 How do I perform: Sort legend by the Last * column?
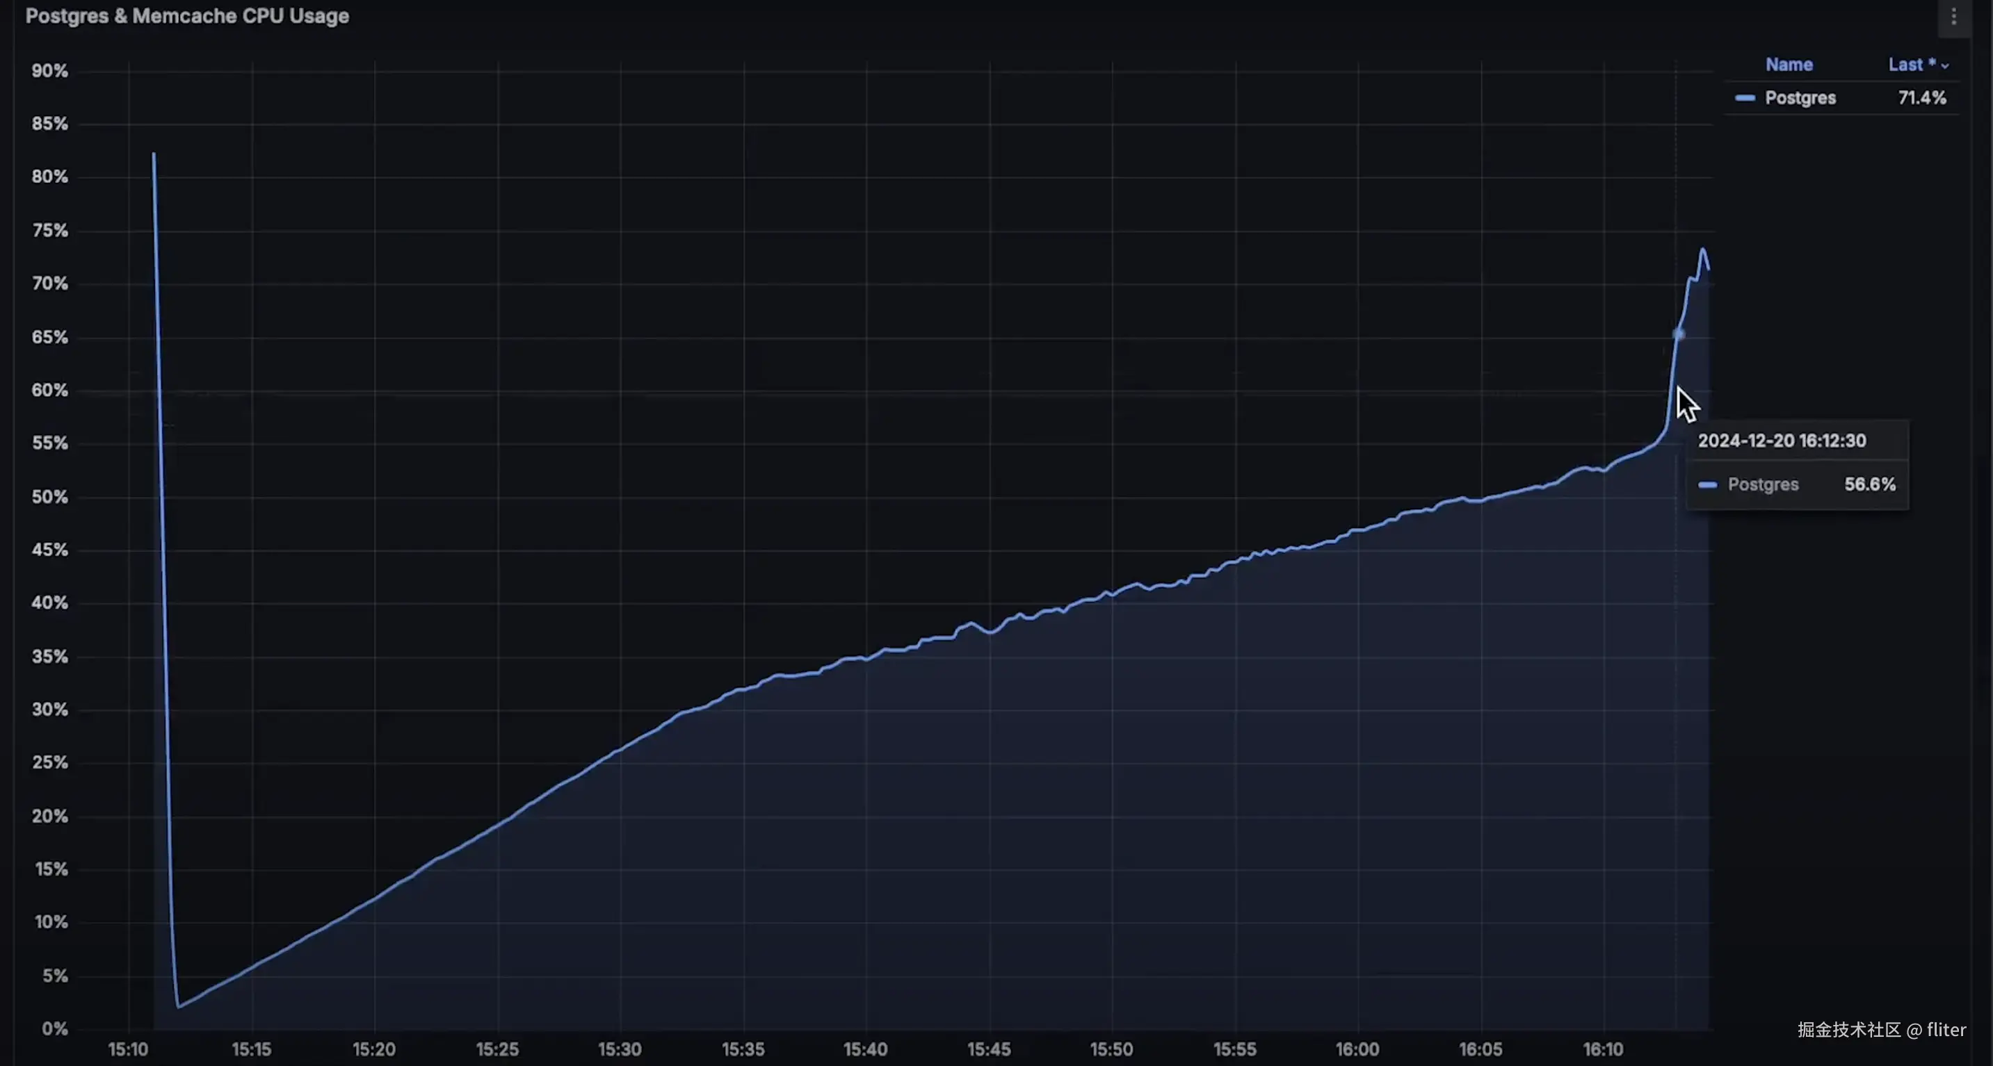(1911, 65)
